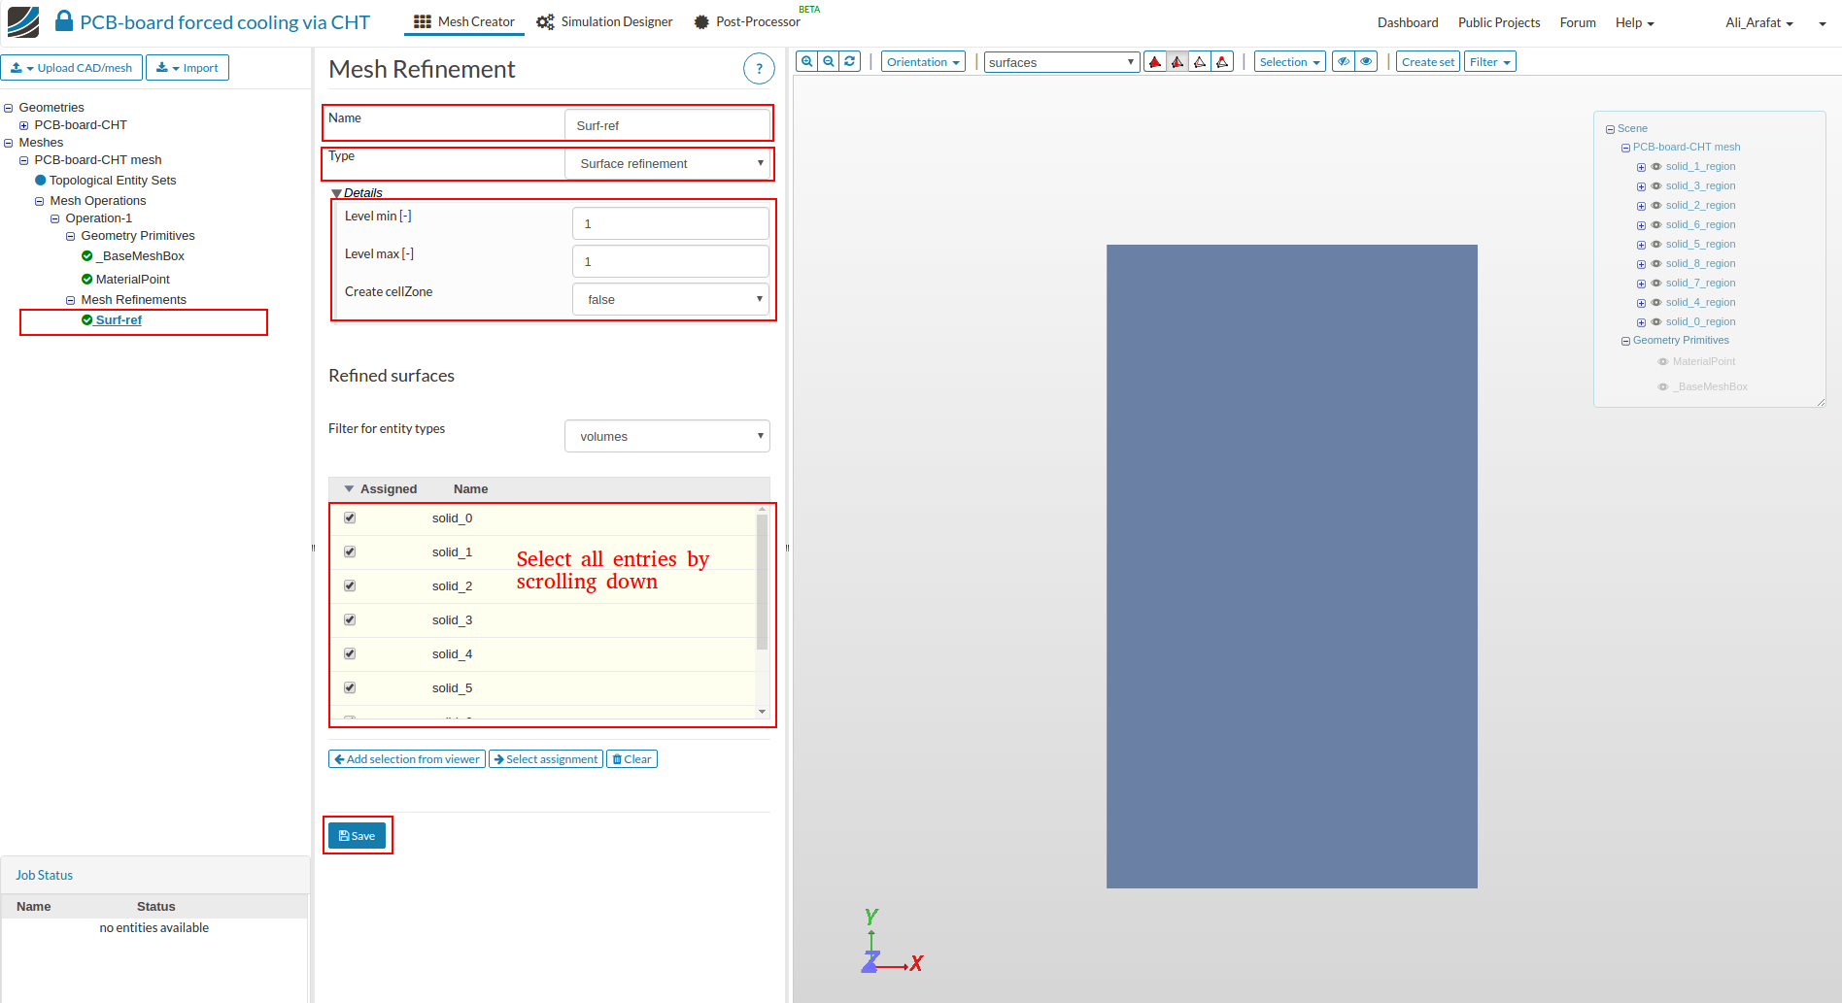Reset the viewer with the refresh icon
Viewport: 1842px width, 1003px height.
850,61
